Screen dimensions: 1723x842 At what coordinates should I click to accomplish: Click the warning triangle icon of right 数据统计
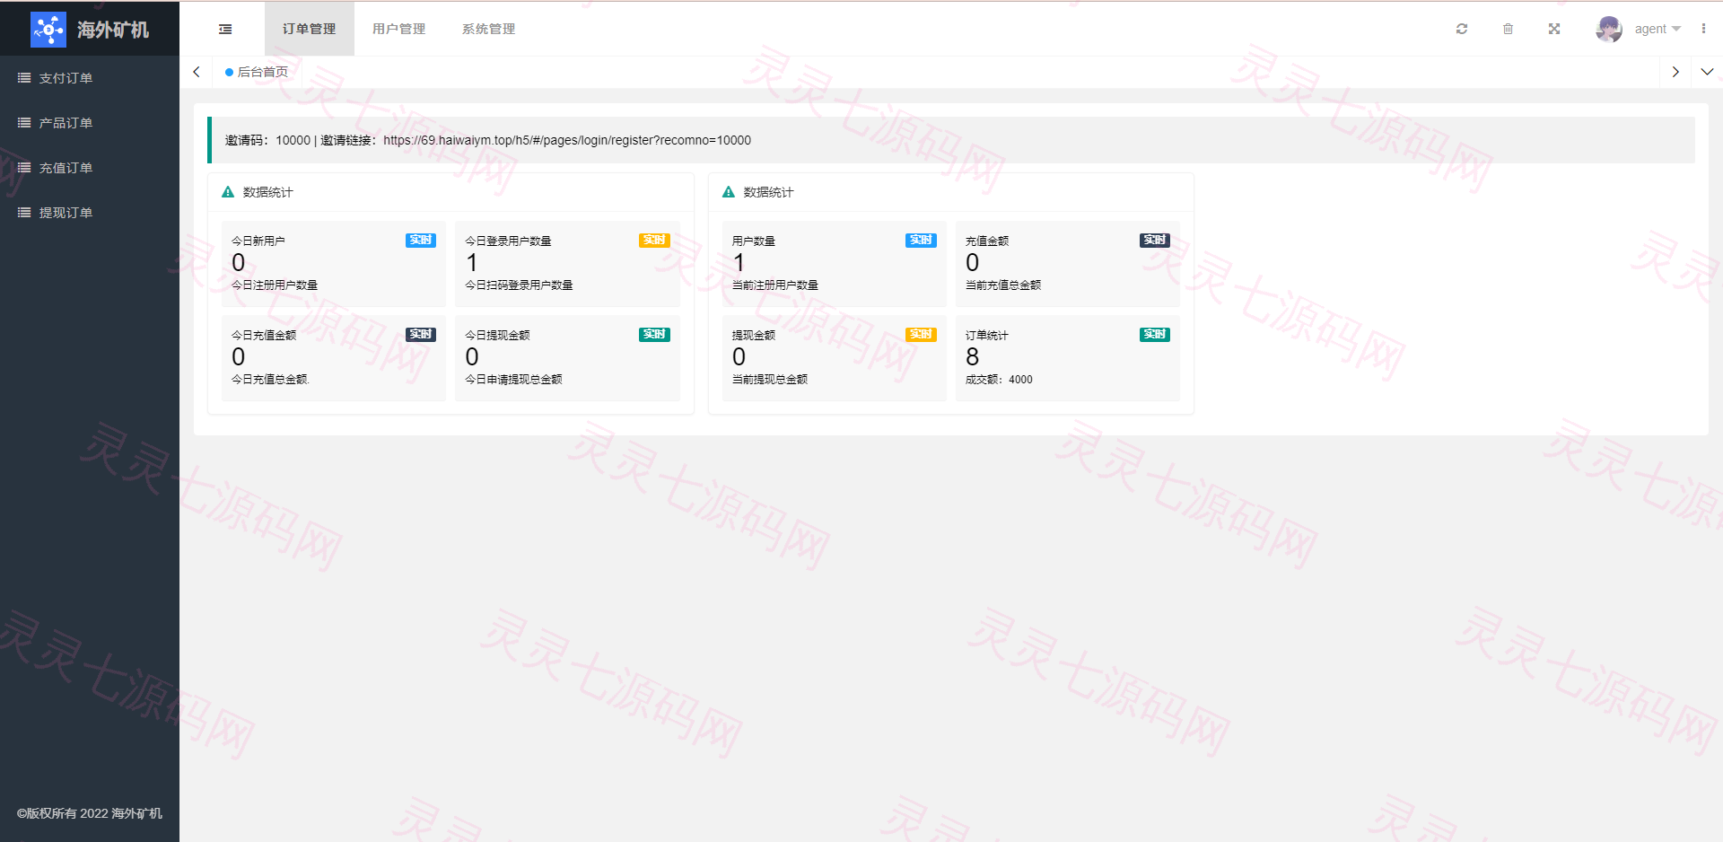click(729, 192)
